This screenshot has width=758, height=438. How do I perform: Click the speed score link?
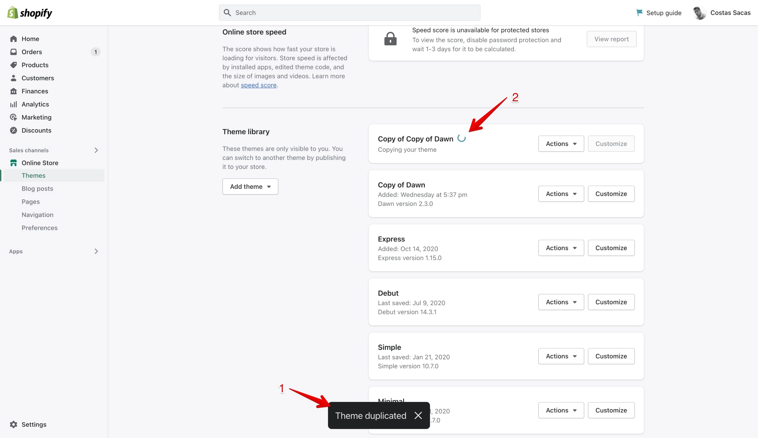pyautogui.click(x=258, y=85)
